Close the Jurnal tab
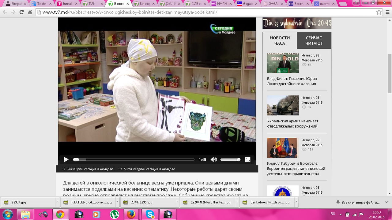The width and height of the screenshot is (392, 220). [77, 4]
